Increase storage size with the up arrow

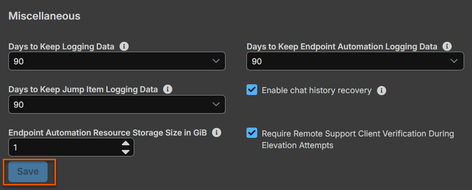(125, 143)
